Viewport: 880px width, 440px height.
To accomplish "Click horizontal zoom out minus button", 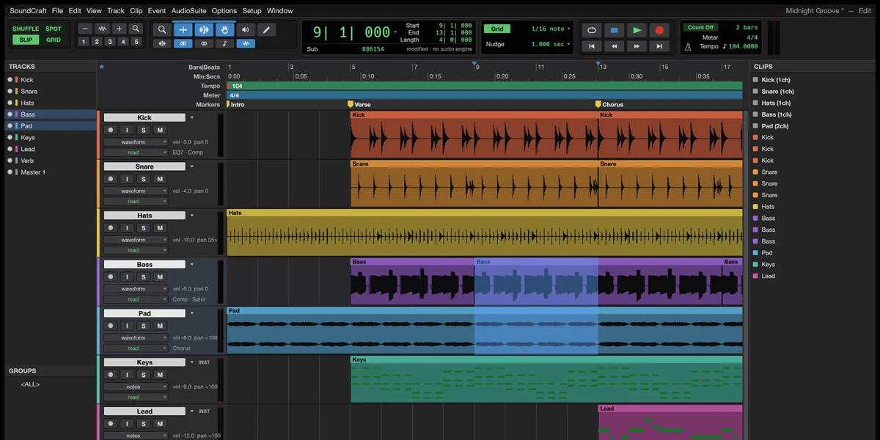I will tap(85, 29).
